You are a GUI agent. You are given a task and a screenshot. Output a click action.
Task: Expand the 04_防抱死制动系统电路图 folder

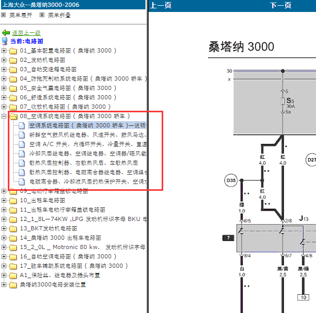(4, 79)
